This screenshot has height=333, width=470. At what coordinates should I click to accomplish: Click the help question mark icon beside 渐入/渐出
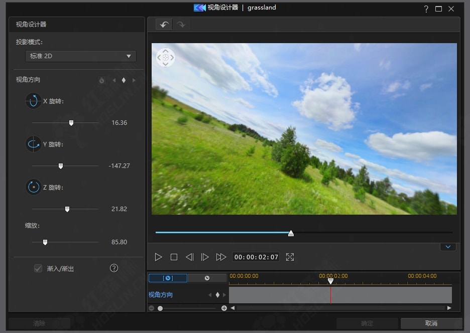(x=114, y=268)
